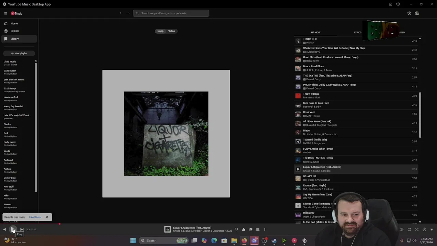Image resolution: width=437 pixels, height=246 pixels.
Task: Focus the search songs input field
Action: 171,13
